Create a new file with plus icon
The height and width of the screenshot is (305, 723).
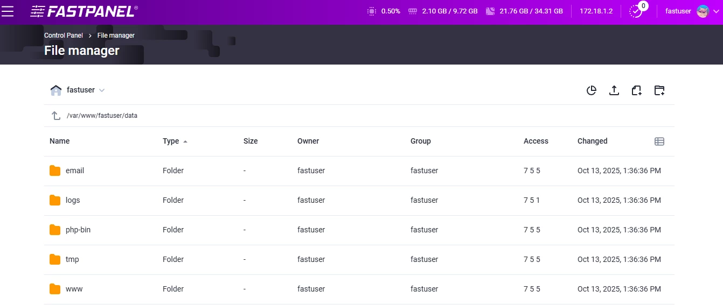click(x=637, y=90)
